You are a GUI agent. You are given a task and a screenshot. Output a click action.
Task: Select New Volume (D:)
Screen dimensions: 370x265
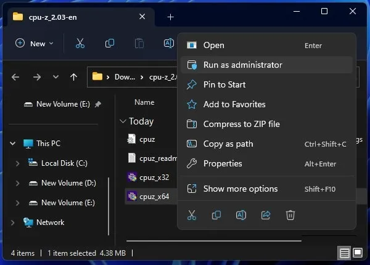pyautogui.click(x=68, y=183)
